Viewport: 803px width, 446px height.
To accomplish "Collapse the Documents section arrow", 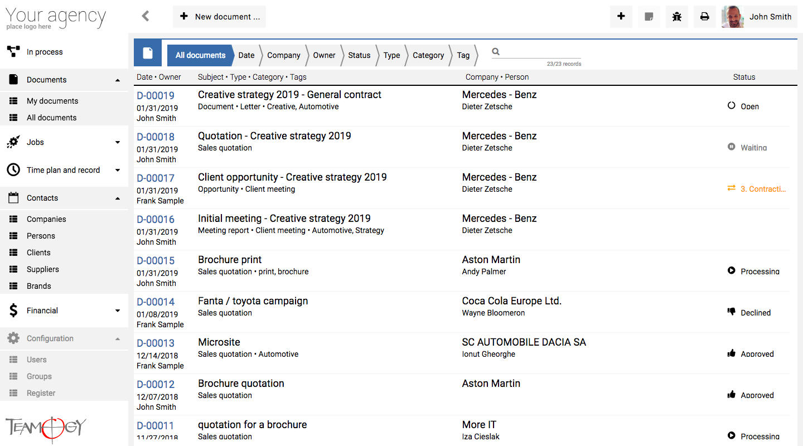I will pos(117,80).
